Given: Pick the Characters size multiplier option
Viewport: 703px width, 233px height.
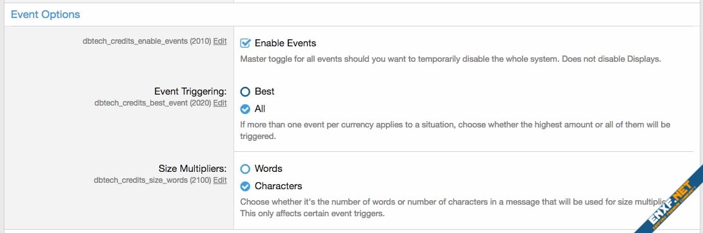Looking at the screenshot, I should [x=245, y=186].
